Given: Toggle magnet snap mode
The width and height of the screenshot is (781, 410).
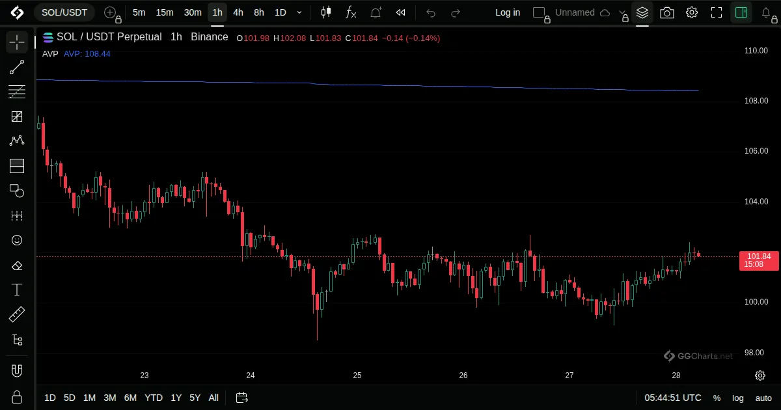Looking at the screenshot, I should coord(17,371).
